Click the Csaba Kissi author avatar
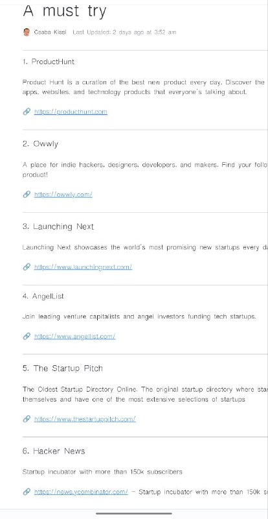Viewport: 268px width, 519px height. click(27, 32)
